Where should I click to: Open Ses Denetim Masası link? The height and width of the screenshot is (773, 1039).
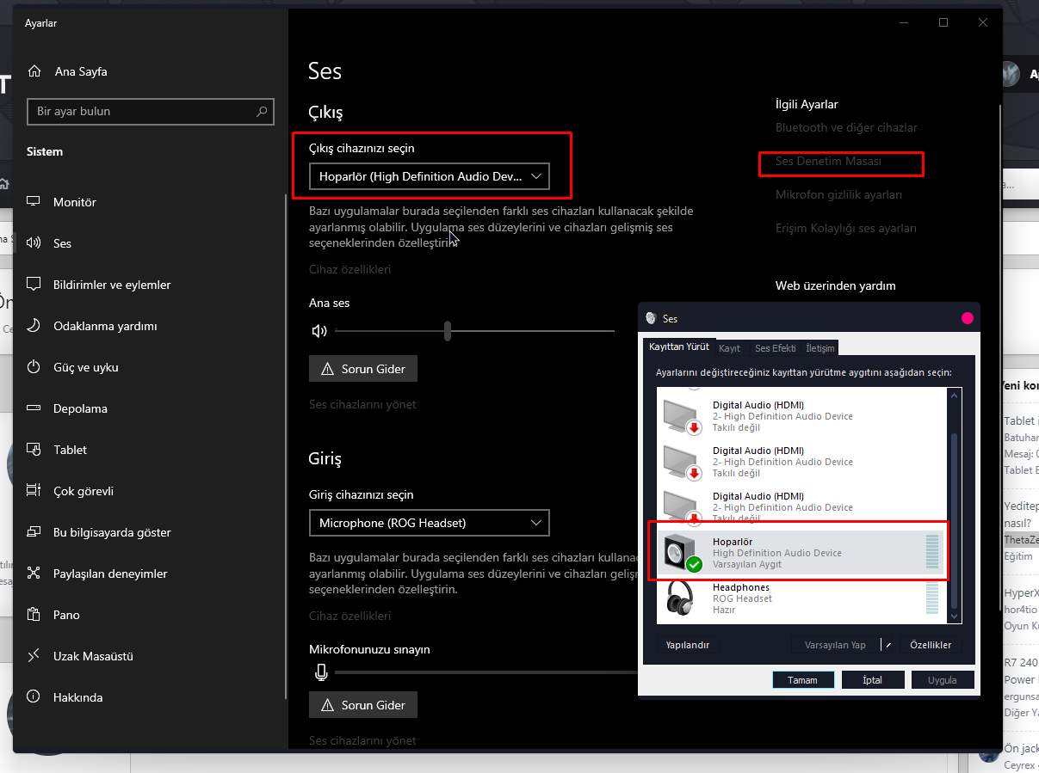point(828,162)
